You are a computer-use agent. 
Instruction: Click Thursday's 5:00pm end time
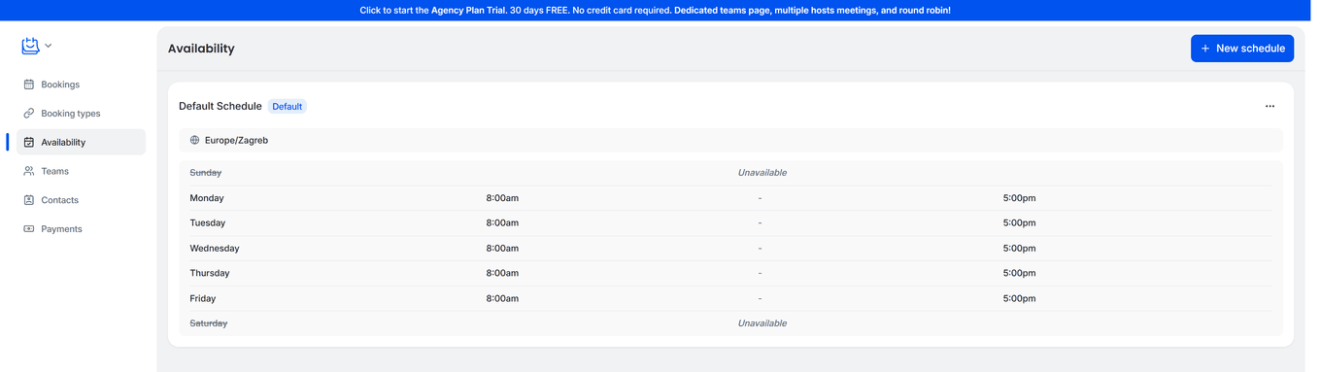pos(1019,273)
